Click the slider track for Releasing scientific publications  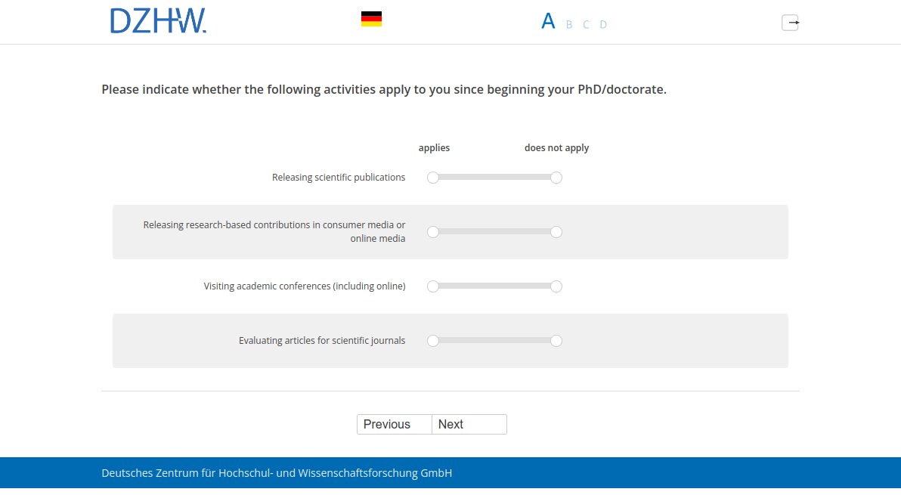(494, 178)
